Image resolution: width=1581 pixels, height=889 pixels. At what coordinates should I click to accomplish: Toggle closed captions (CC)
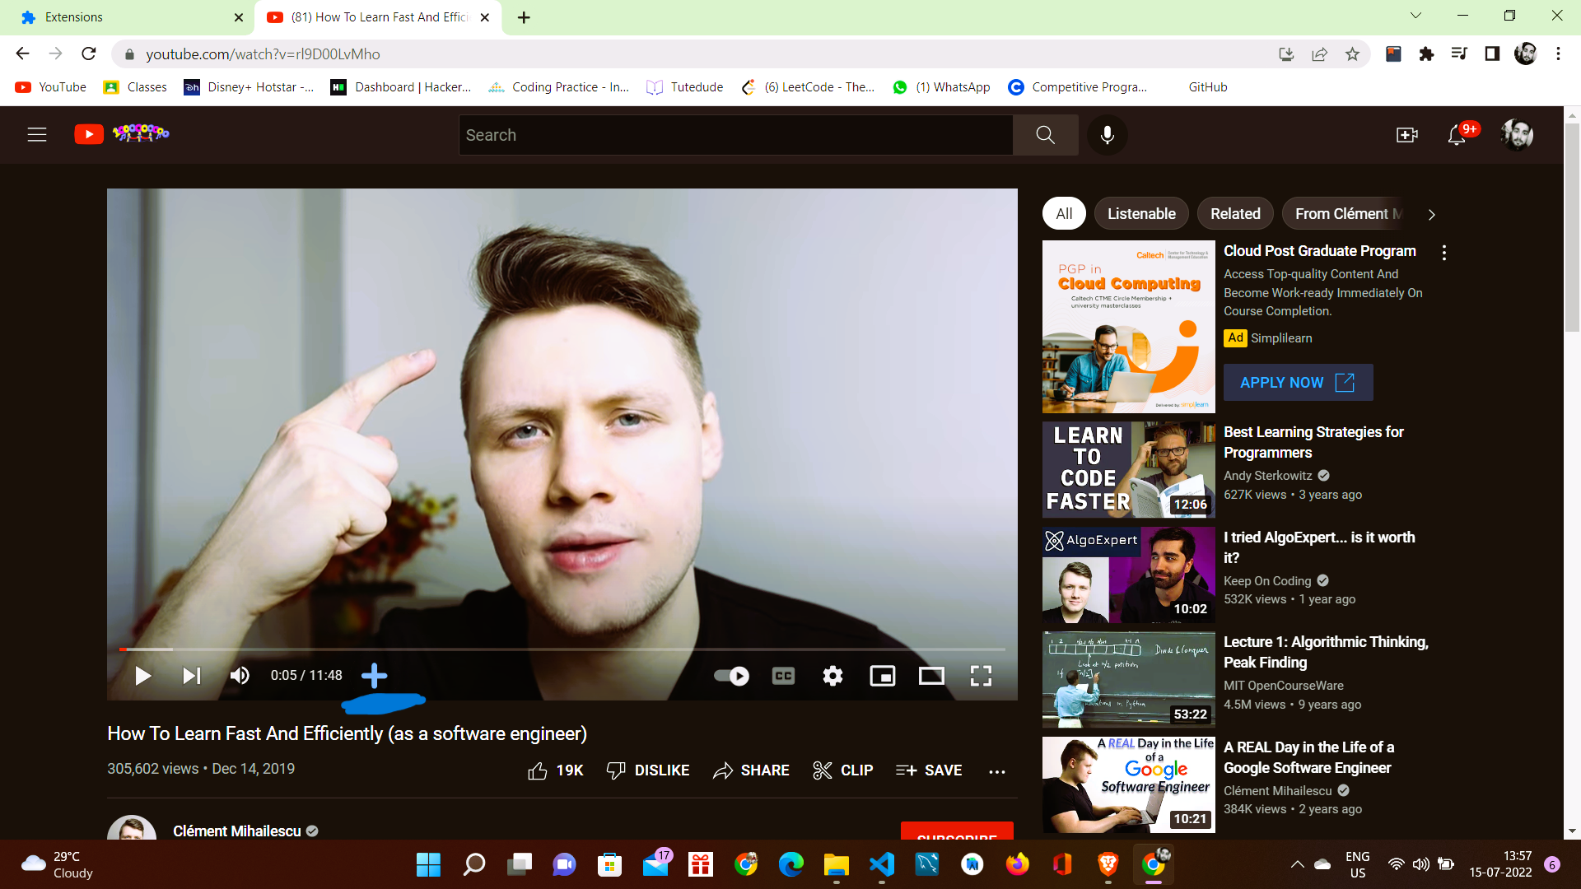click(x=783, y=676)
